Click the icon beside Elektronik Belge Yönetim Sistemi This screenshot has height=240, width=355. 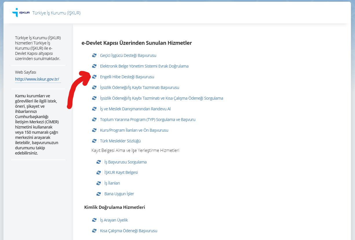coord(94,66)
